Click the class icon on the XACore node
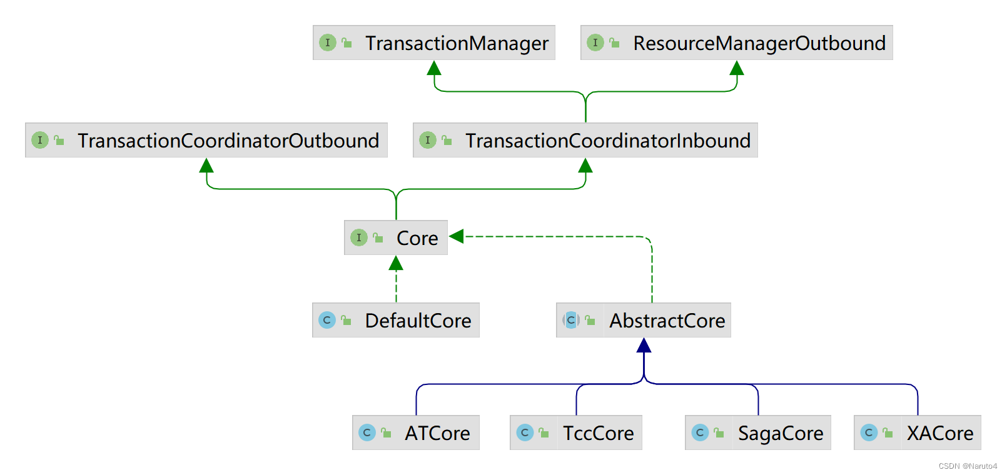This screenshot has width=1007, height=475. click(869, 432)
